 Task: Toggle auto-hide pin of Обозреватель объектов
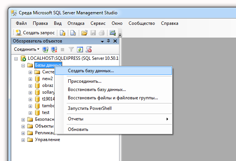(108, 41)
